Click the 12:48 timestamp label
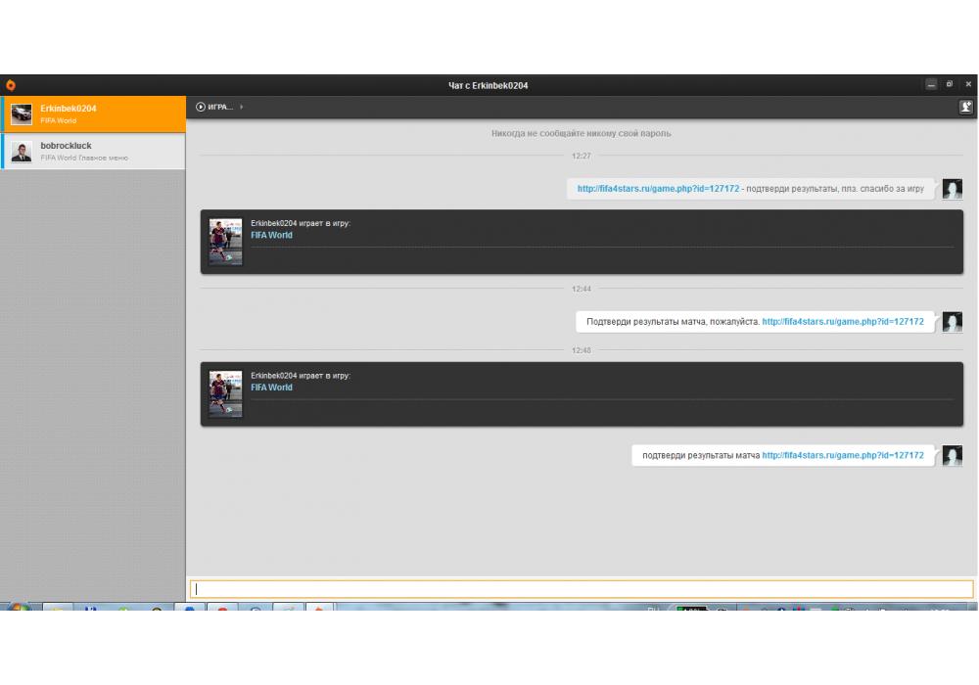The height and width of the screenshot is (685, 979). click(582, 350)
